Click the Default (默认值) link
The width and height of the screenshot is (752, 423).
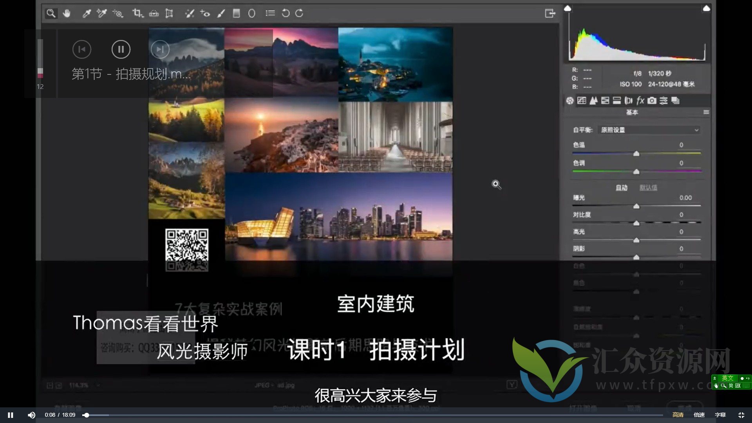[649, 188]
